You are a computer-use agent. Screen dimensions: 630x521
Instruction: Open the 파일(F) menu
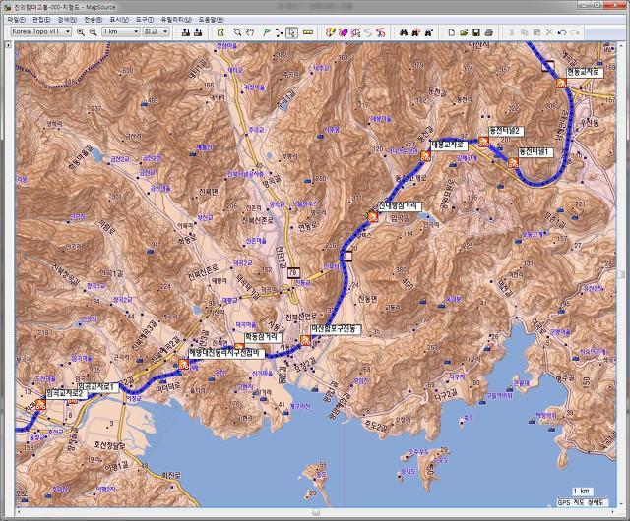point(16,20)
